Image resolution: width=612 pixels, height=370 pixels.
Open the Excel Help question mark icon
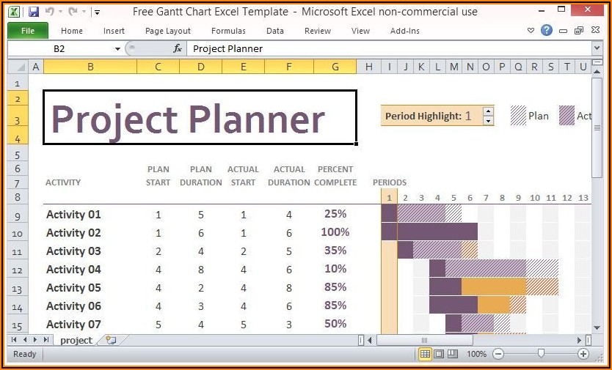[x=547, y=31]
